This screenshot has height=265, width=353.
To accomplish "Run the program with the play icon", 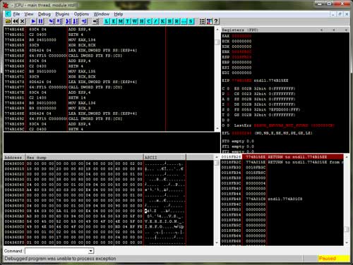I will 33,21.
